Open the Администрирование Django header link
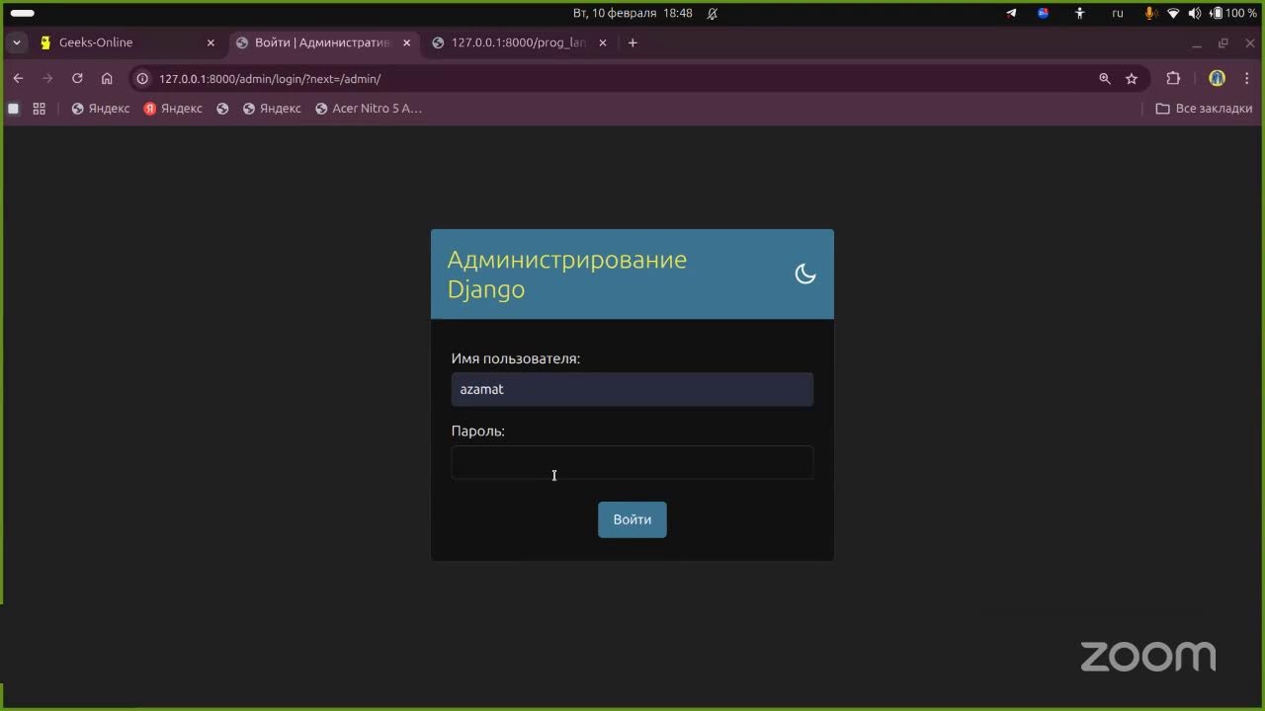The width and height of the screenshot is (1265, 711). [x=567, y=275]
